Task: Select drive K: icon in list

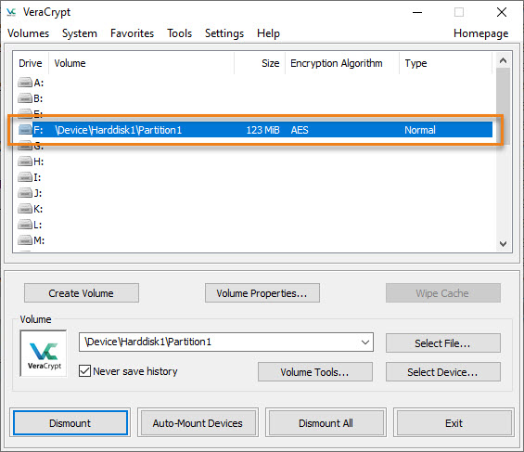Action: click(x=25, y=209)
